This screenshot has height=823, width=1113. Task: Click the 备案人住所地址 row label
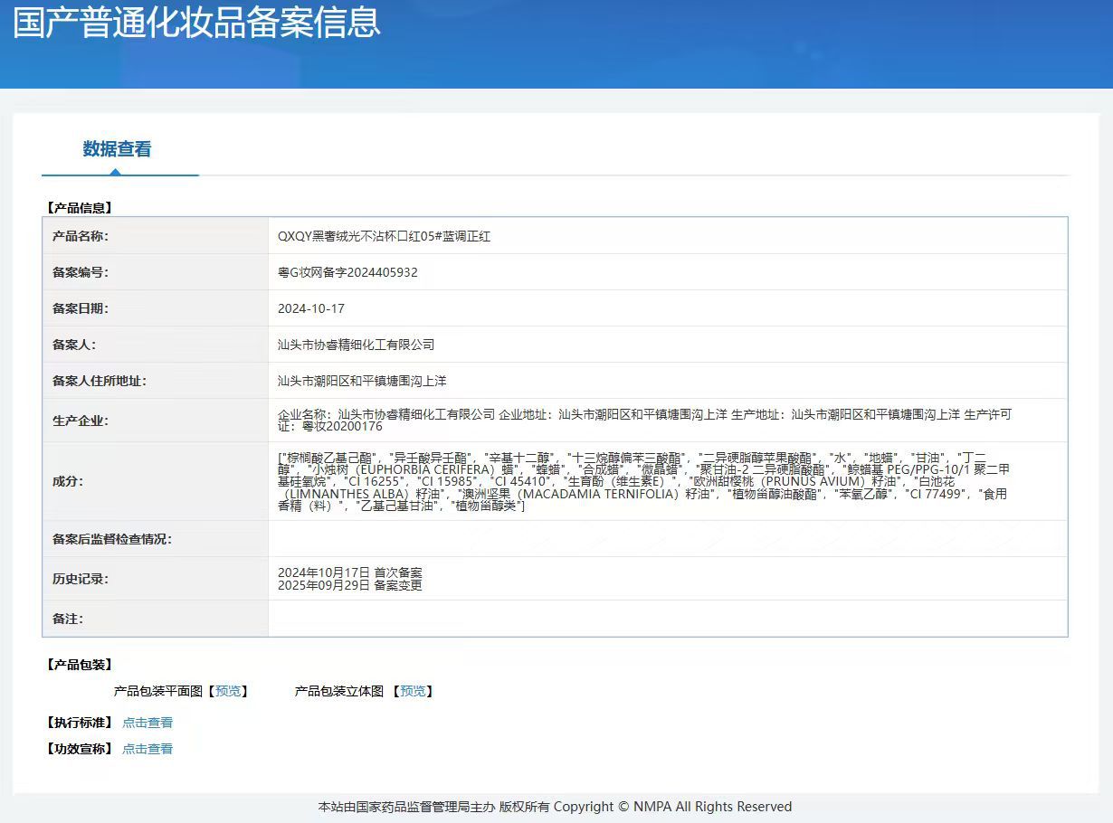point(100,381)
